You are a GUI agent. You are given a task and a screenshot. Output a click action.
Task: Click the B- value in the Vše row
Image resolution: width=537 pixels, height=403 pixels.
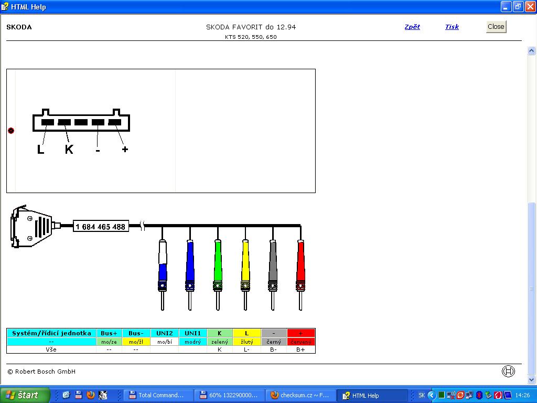(x=273, y=349)
